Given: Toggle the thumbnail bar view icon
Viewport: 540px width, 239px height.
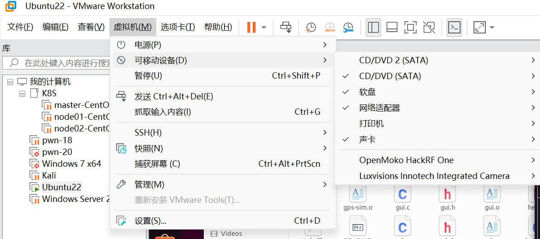Looking at the screenshot, I should [392, 27].
